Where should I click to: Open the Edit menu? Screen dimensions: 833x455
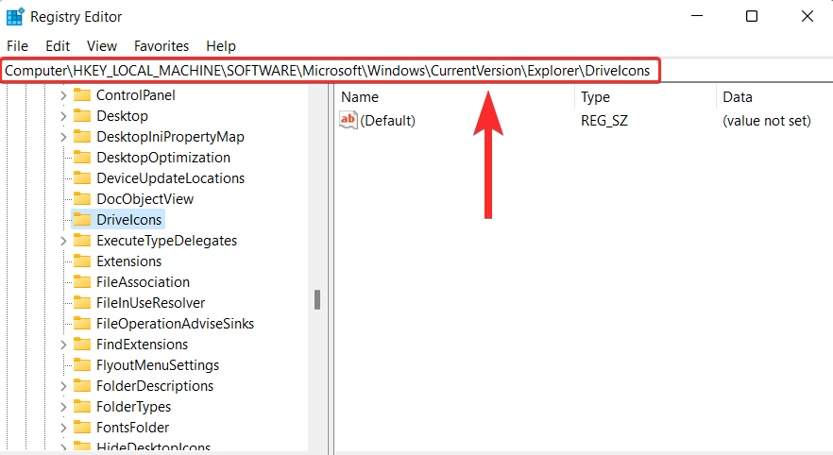click(58, 46)
